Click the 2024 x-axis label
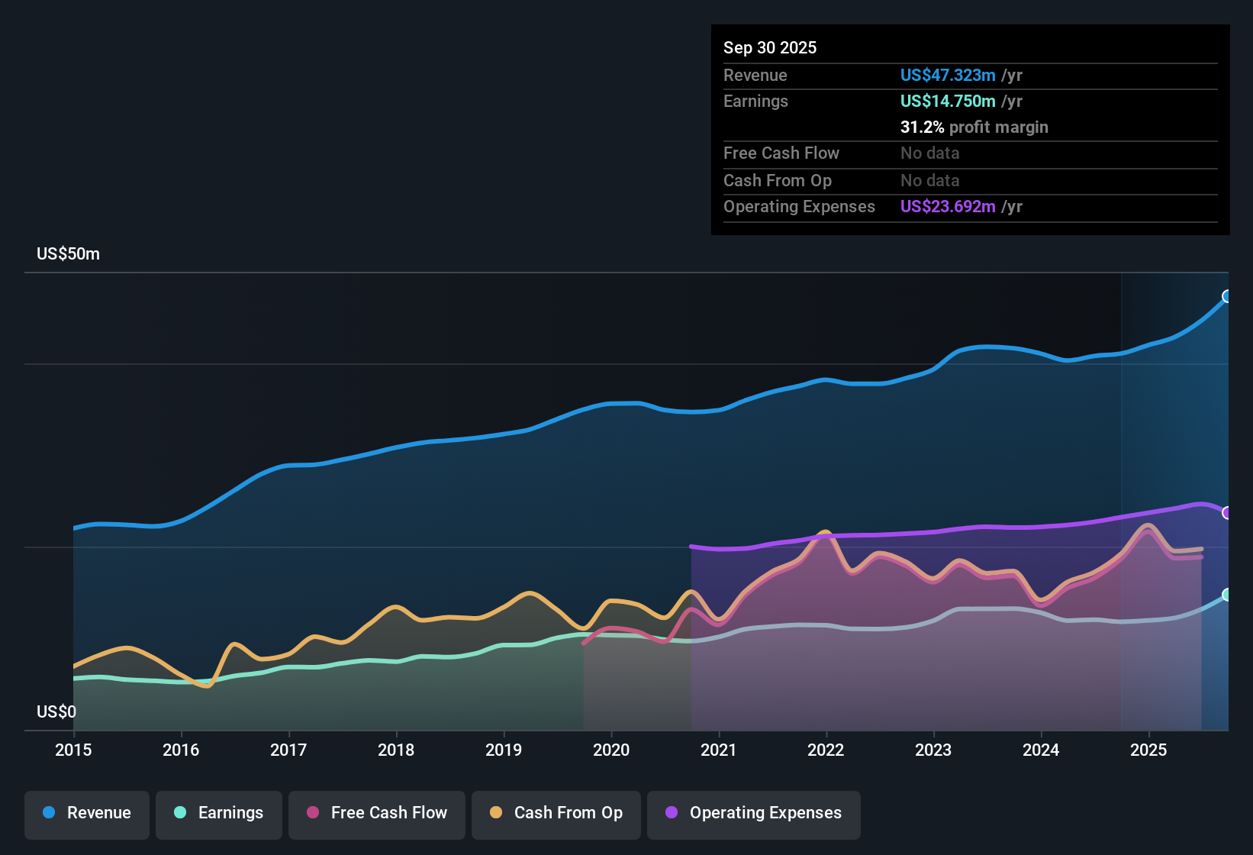The image size is (1253, 855). tap(1041, 750)
